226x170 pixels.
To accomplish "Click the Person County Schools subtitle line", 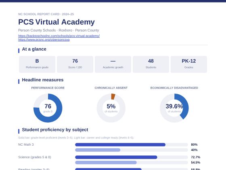I will [x=59, y=30].
